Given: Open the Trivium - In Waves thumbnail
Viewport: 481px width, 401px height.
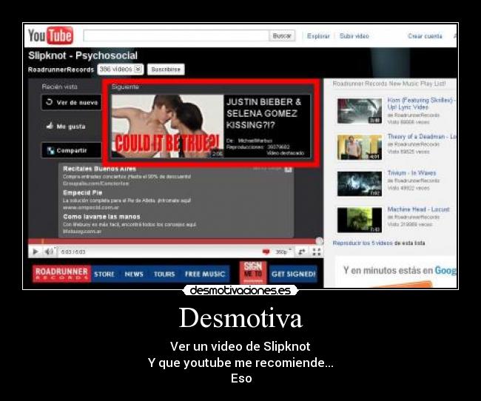Looking at the screenshot, I should tap(360, 183).
